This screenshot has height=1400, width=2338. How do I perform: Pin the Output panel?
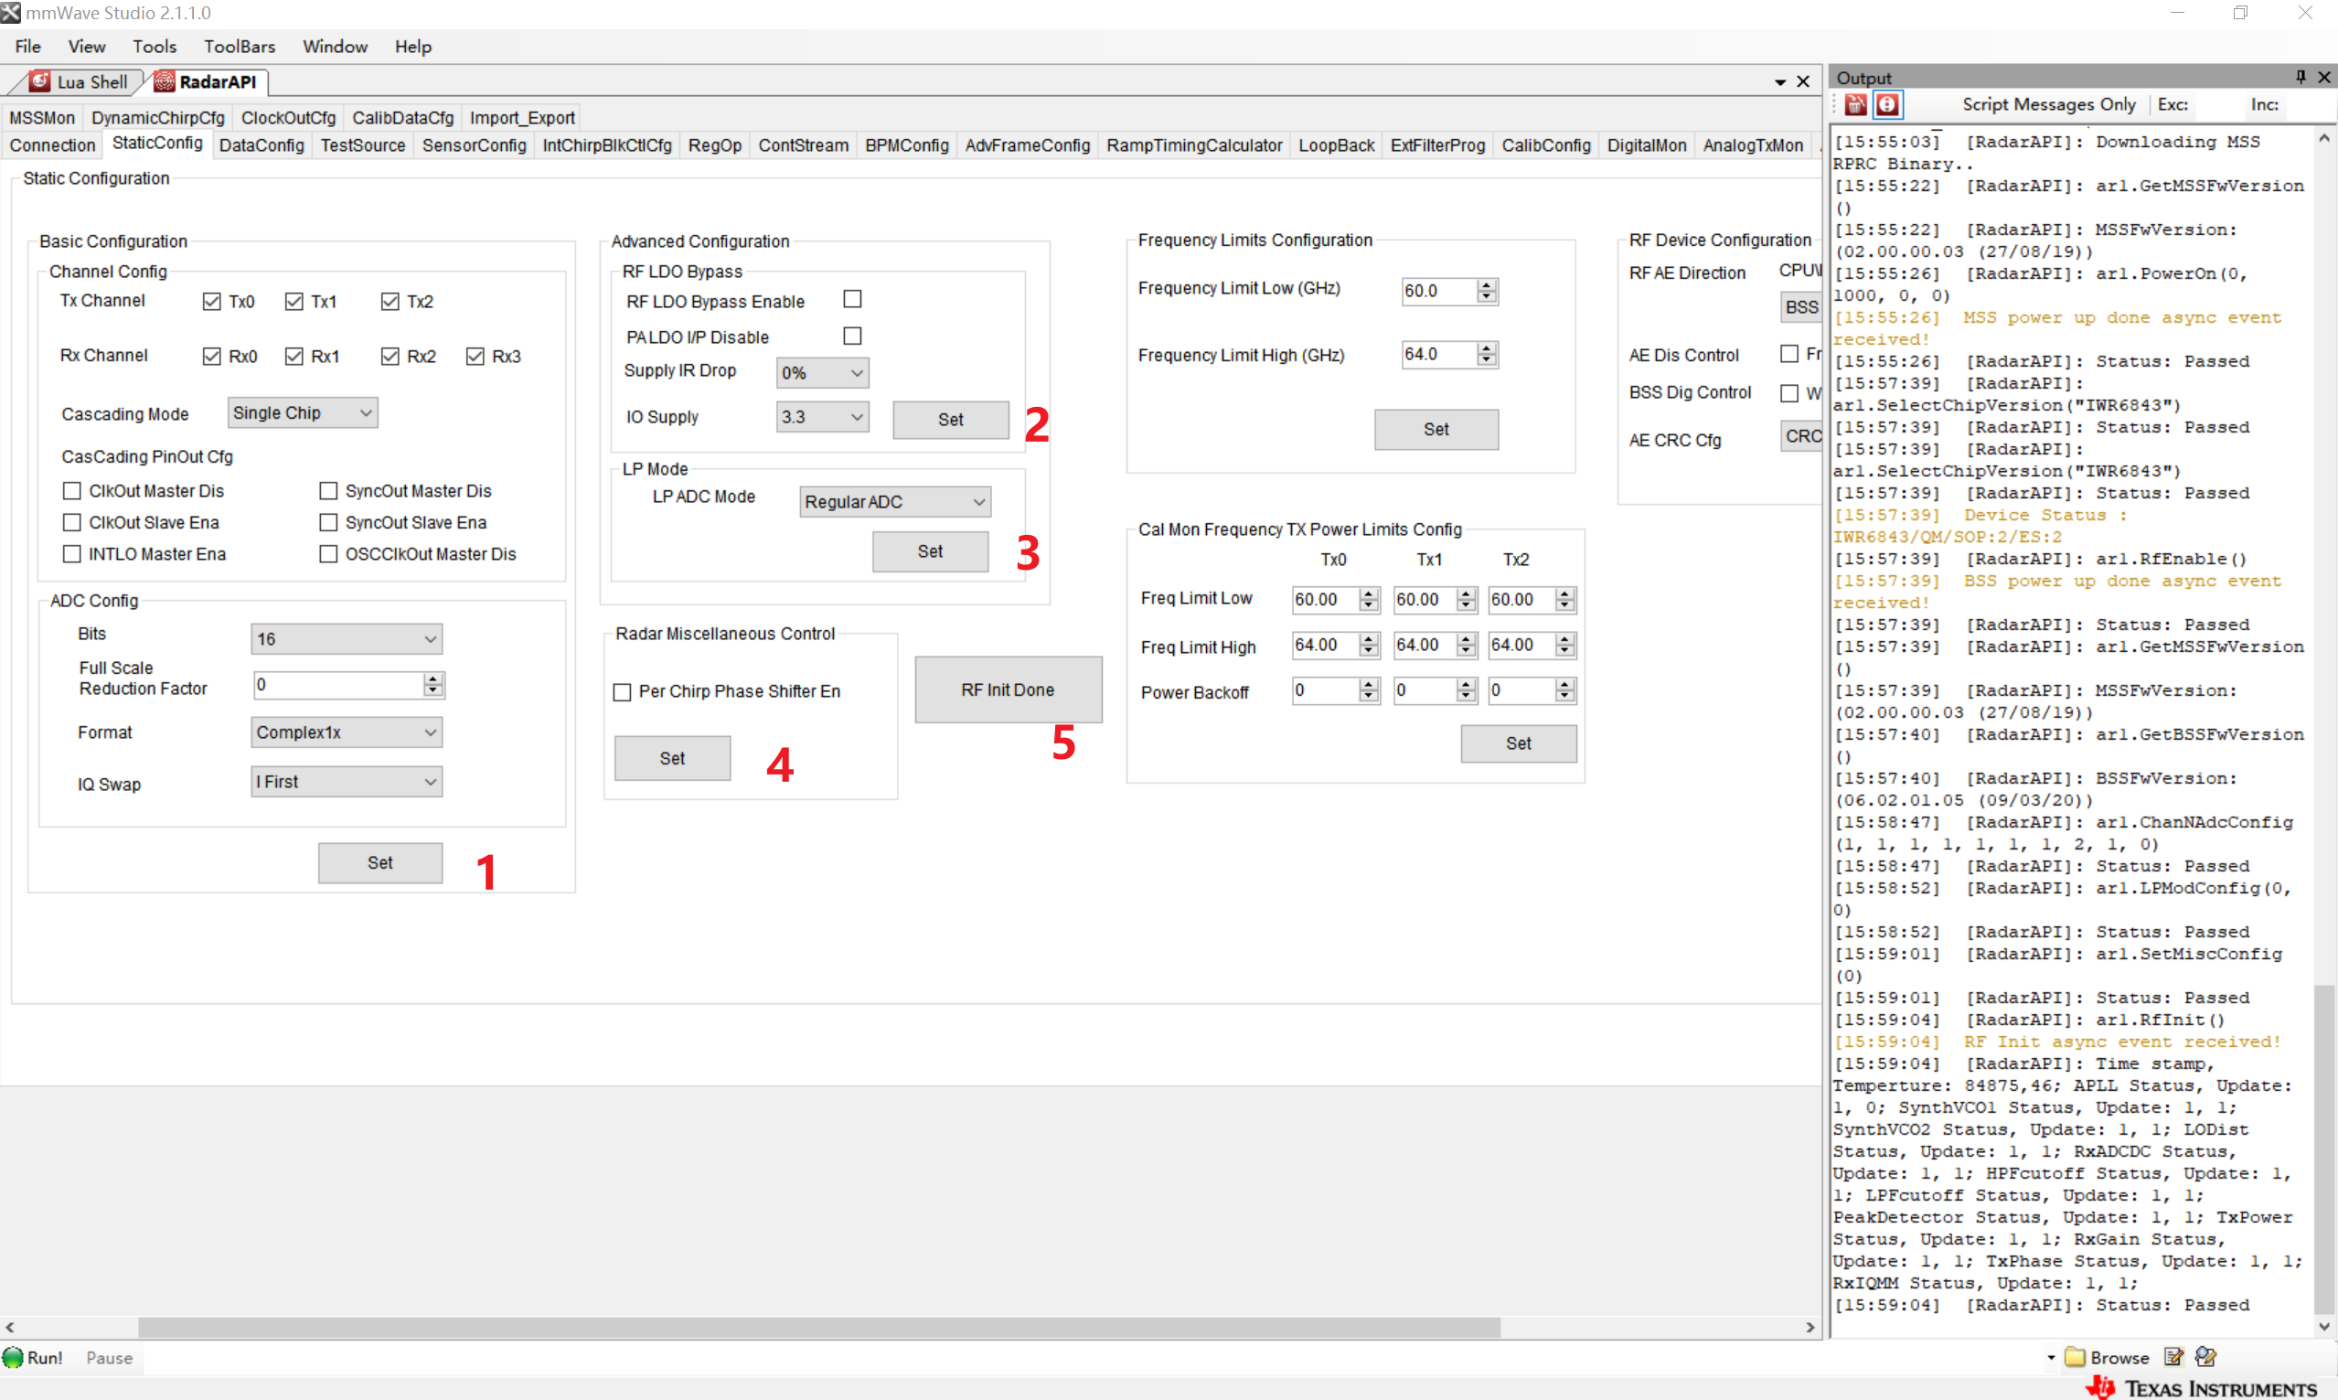point(2300,78)
